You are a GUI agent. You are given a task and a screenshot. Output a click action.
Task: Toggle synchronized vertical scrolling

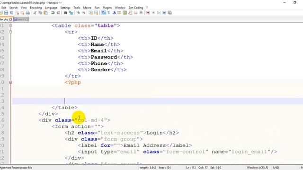90,13
